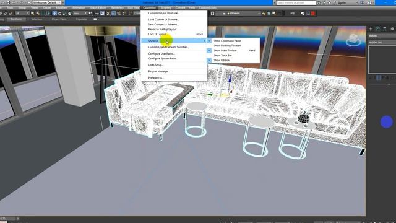Click the star favorites icon in title bar
Image resolution: width=396 pixels, height=223 pixels.
pos(329,2)
